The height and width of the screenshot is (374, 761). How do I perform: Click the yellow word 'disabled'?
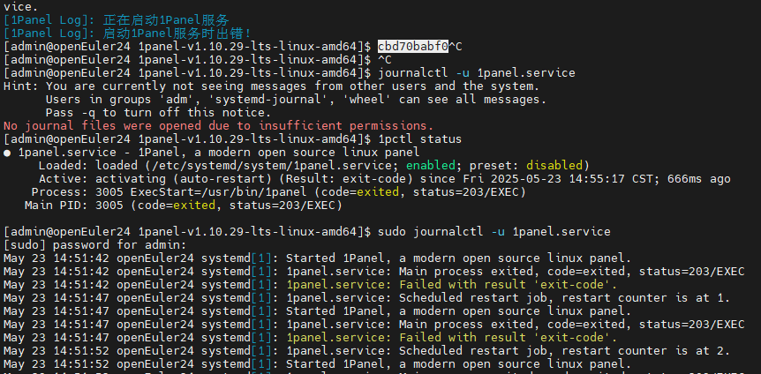[554, 166]
